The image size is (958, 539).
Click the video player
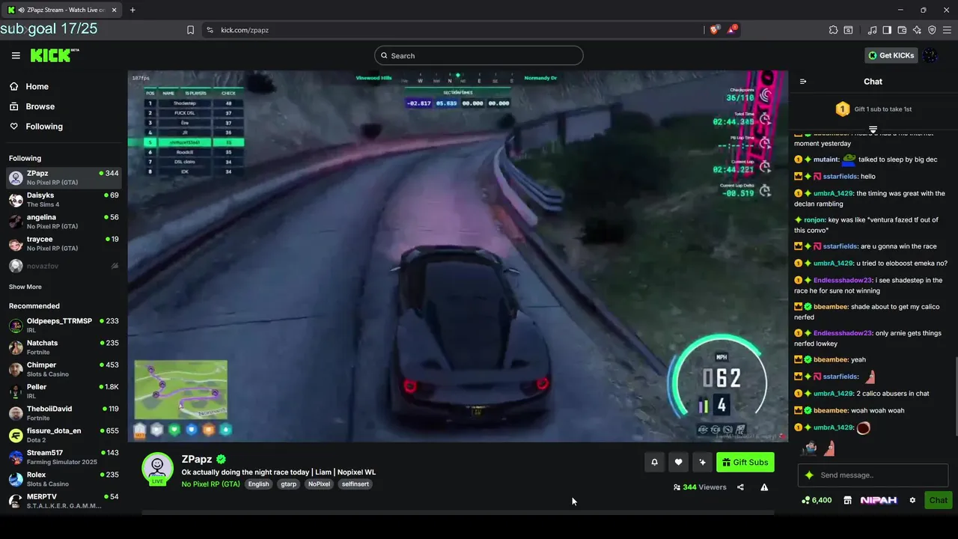click(x=457, y=256)
